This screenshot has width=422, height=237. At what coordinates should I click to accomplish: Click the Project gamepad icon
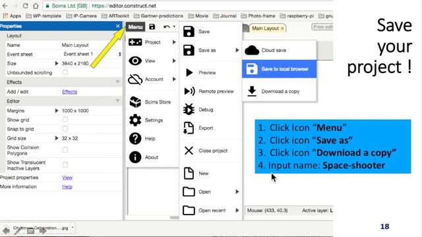[x=135, y=42]
